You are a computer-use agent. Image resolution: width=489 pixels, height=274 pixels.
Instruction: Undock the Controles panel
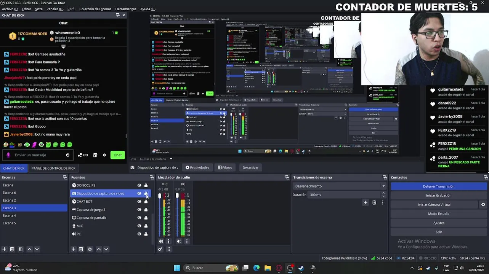pos(486,177)
